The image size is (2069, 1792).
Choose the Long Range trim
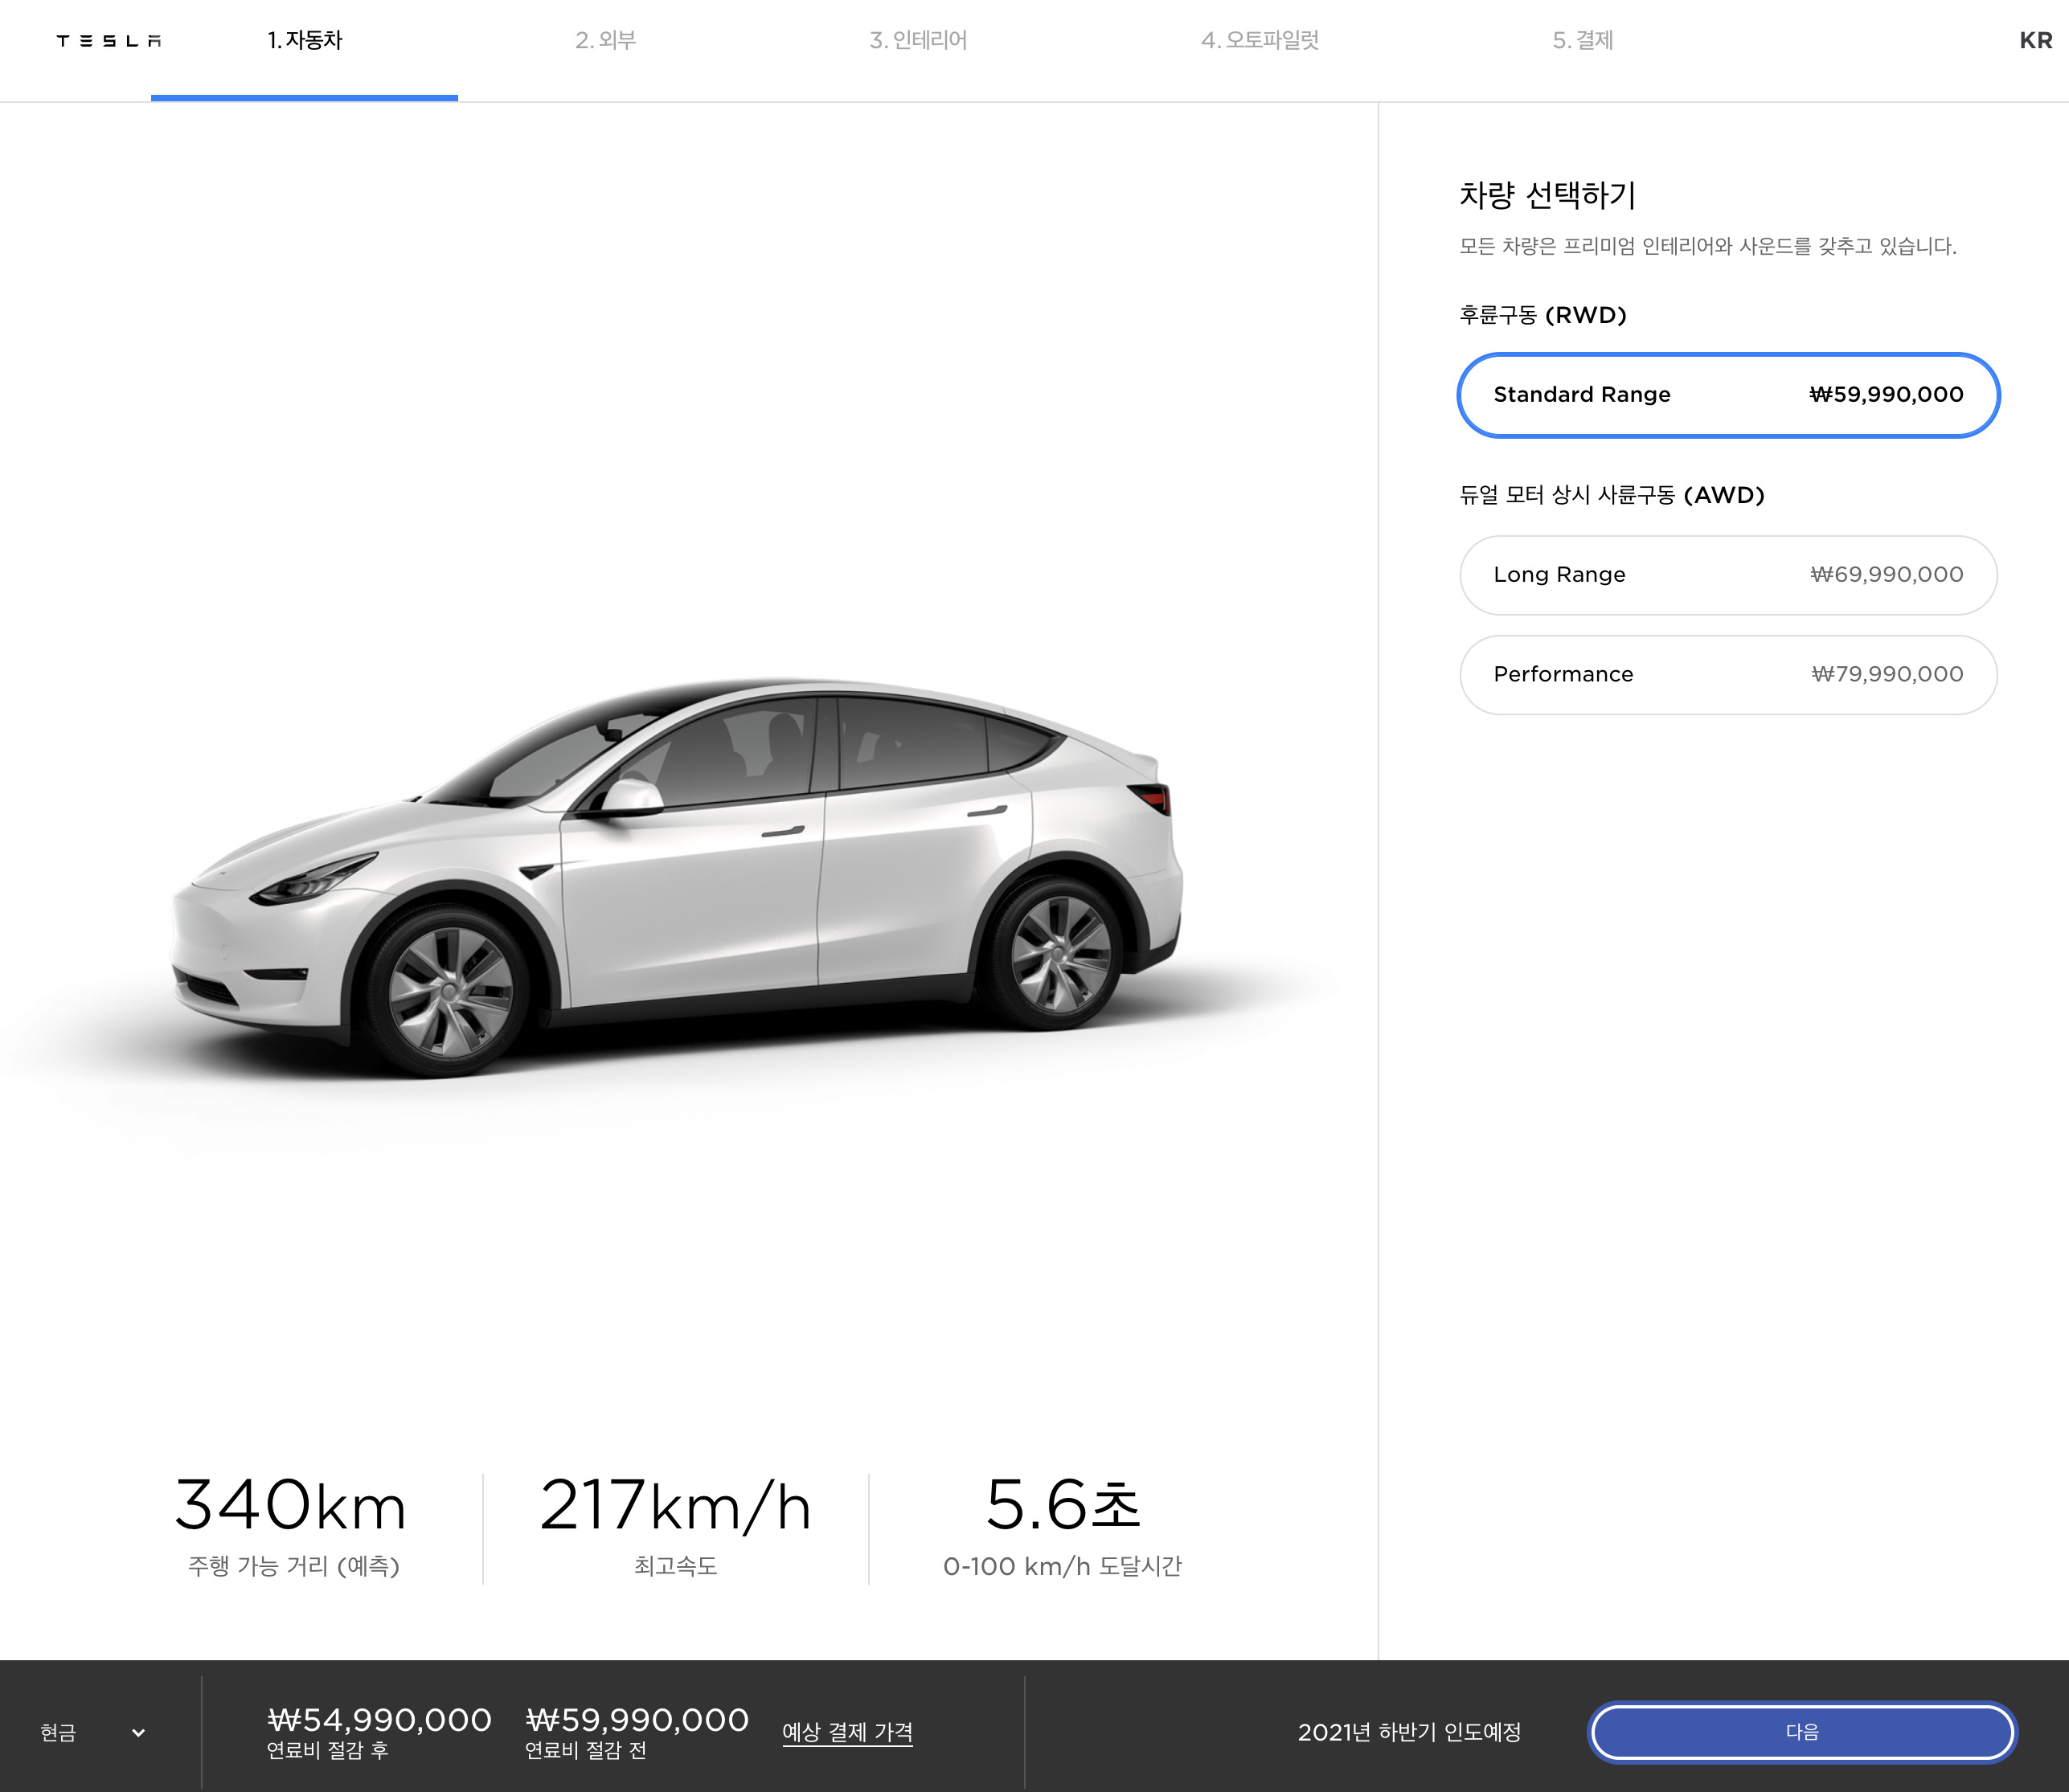[1728, 575]
